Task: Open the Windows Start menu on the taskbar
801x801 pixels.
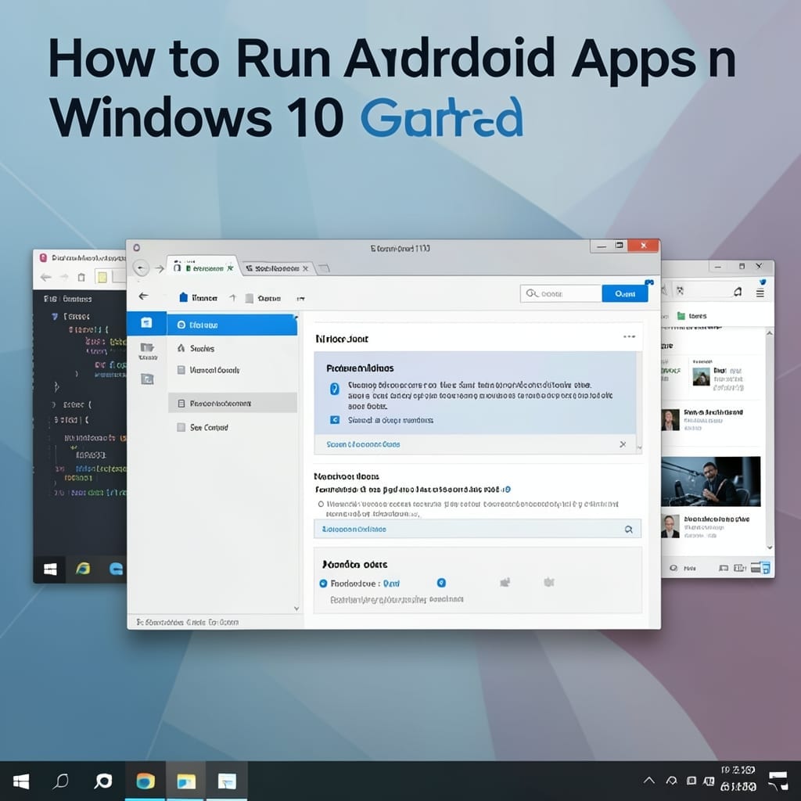Action: tap(21, 781)
